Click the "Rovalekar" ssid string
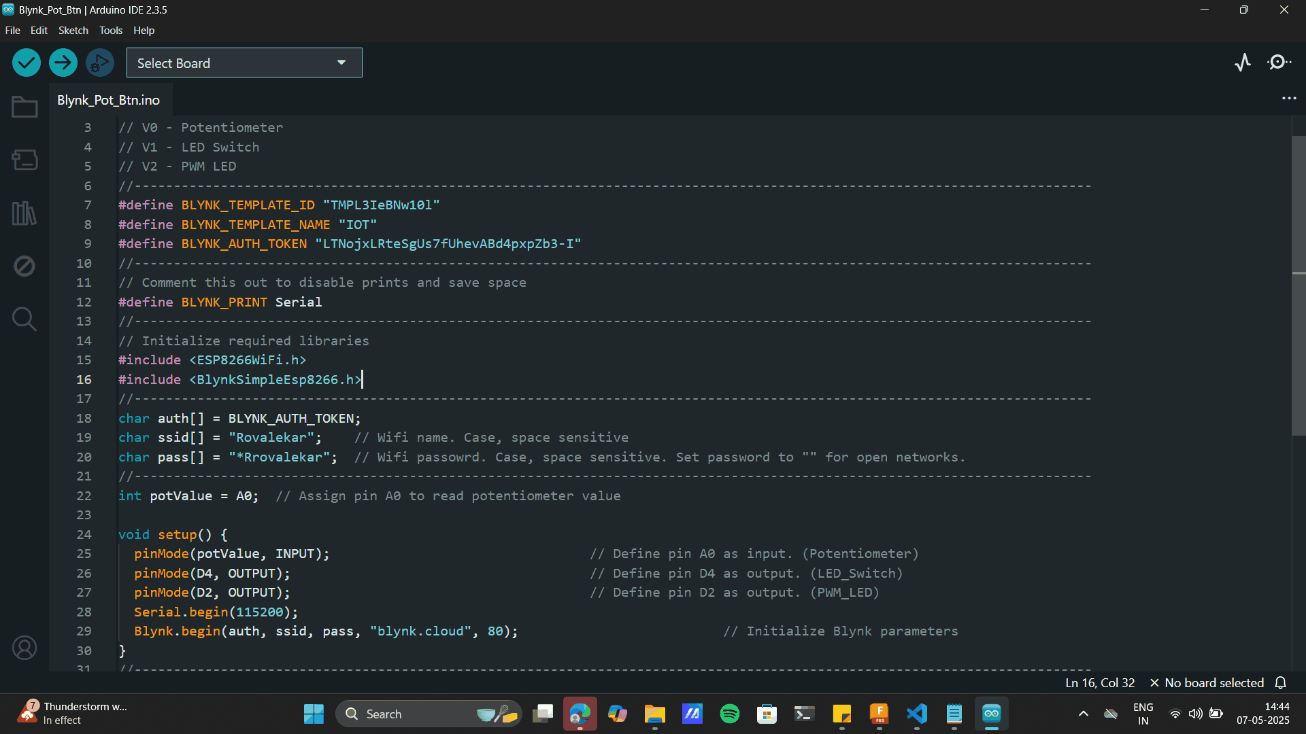Viewport: 1306px width, 734px height. [271, 437]
